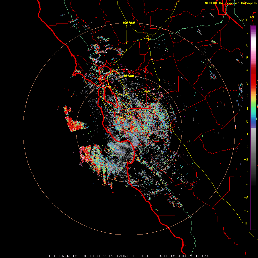Select scale value -7 on the legend

(x=246, y=210)
